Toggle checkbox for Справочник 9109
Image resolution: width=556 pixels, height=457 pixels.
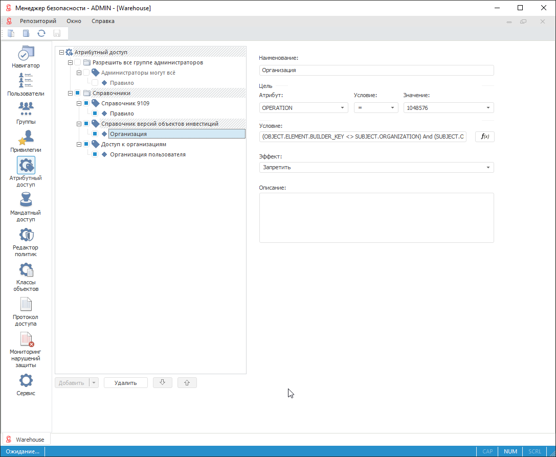(86, 103)
